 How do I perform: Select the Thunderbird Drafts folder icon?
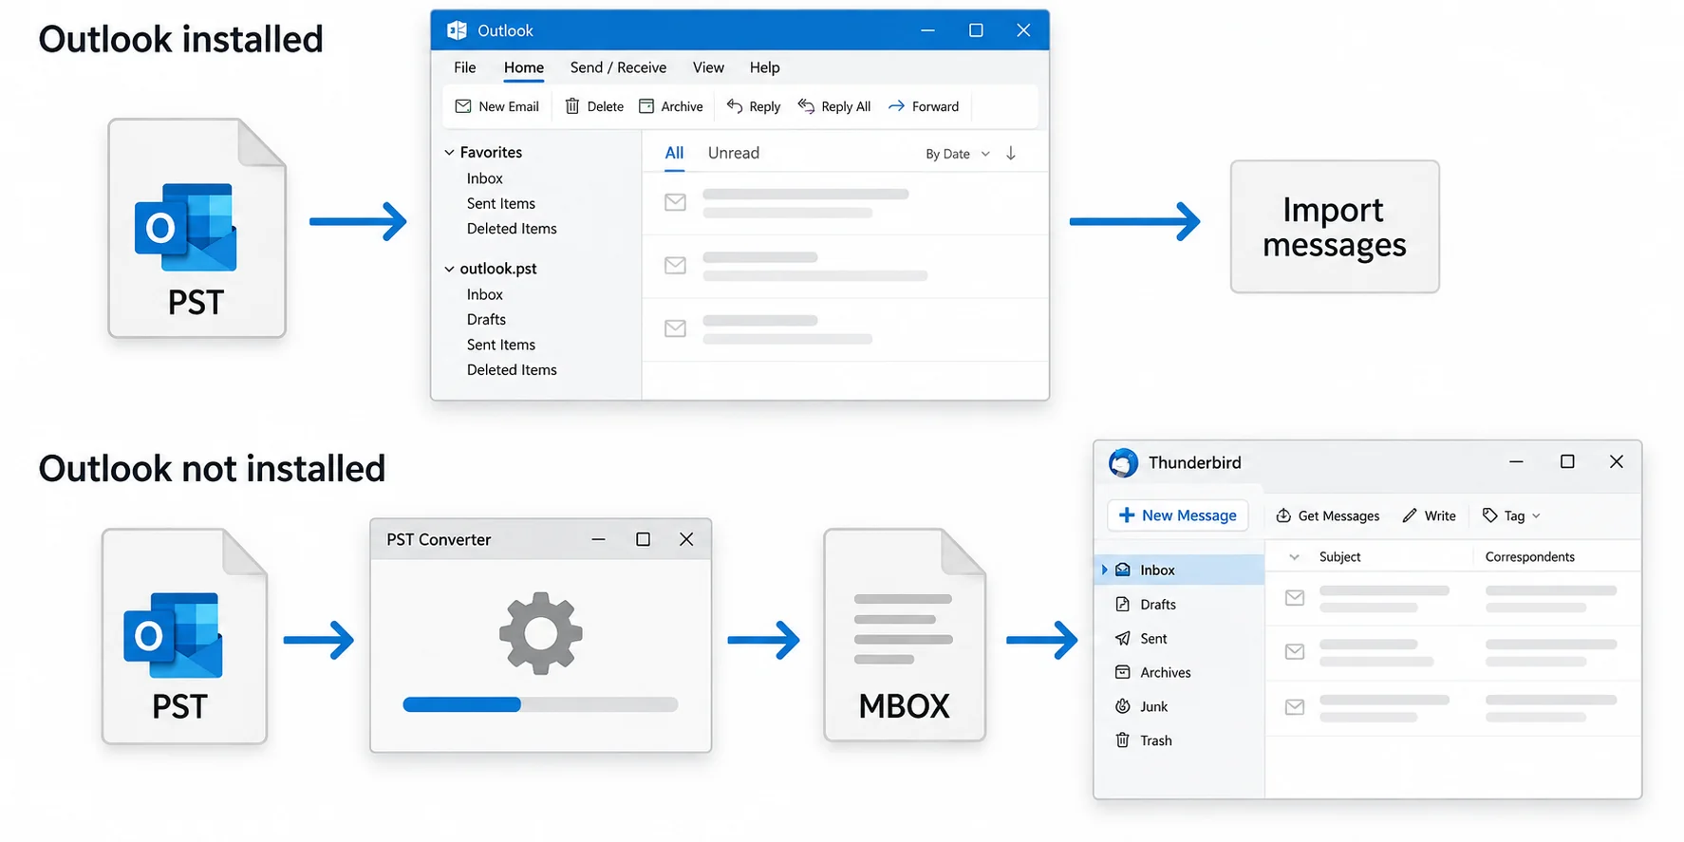(1123, 604)
